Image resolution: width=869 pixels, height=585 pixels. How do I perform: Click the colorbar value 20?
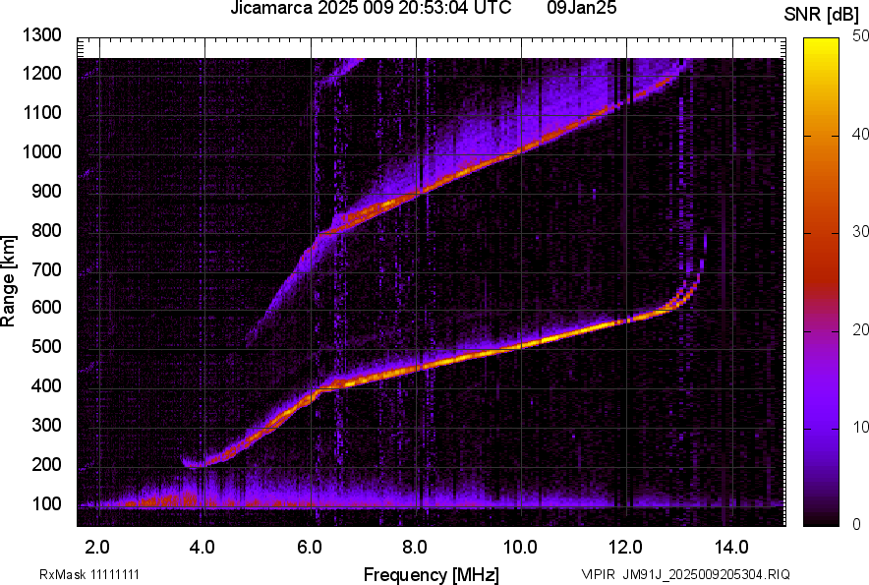(x=860, y=330)
